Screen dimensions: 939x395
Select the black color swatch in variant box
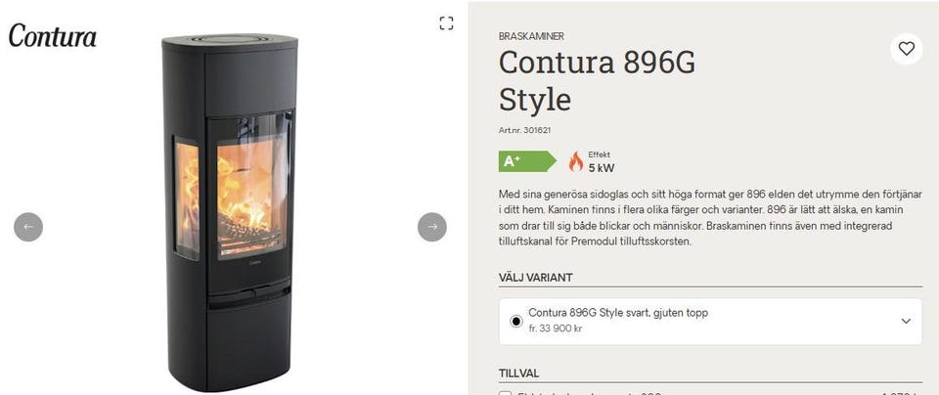click(x=516, y=322)
